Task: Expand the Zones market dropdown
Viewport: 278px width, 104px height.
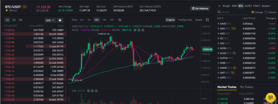Action: point(266,6)
